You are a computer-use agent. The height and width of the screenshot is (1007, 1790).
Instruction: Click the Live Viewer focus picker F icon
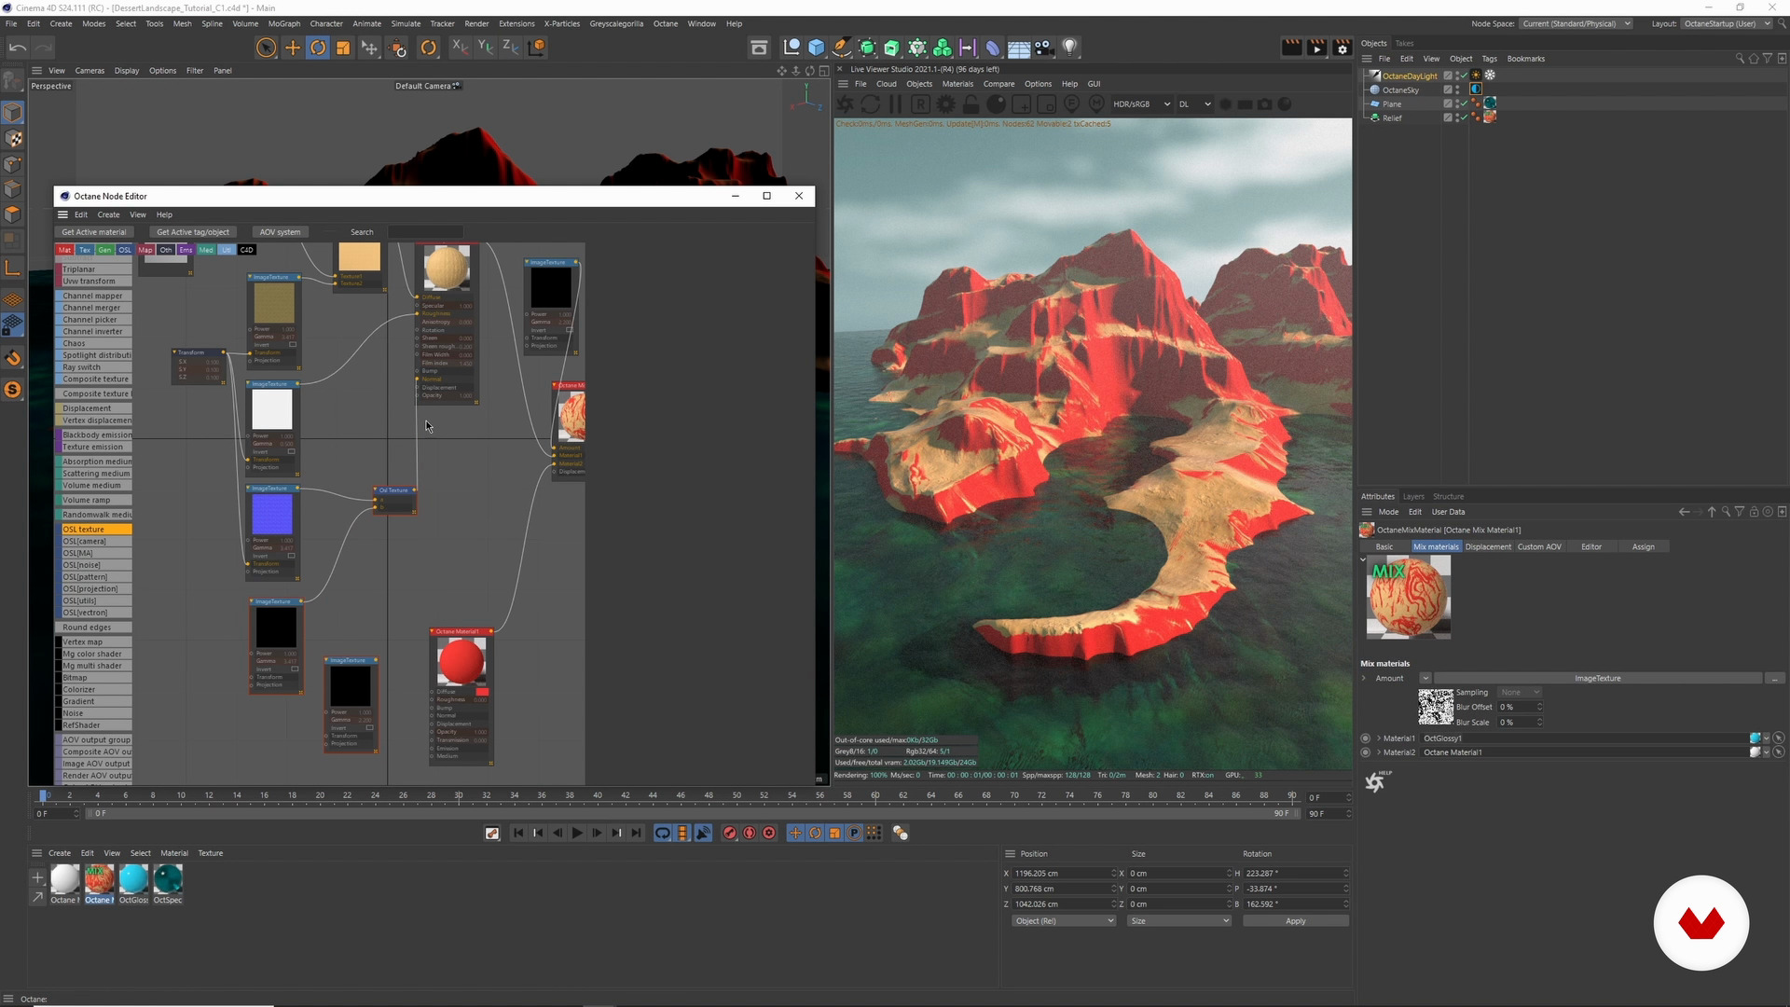pyautogui.click(x=1071, y=104)
